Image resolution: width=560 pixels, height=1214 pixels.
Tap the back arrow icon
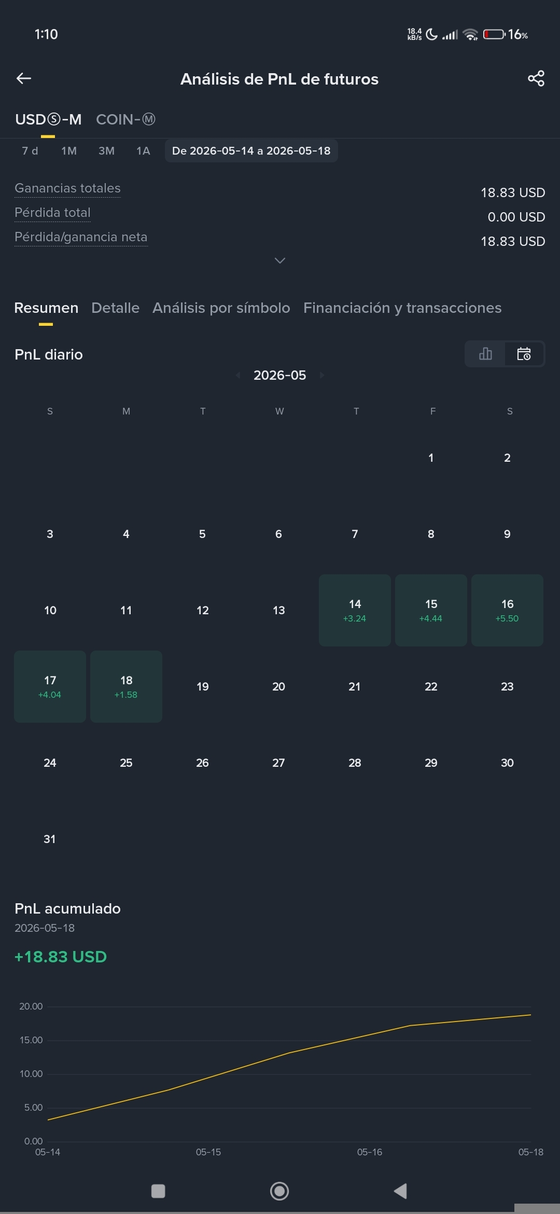click(24, 78)
